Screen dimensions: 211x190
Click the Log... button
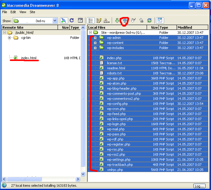(199, 186)
